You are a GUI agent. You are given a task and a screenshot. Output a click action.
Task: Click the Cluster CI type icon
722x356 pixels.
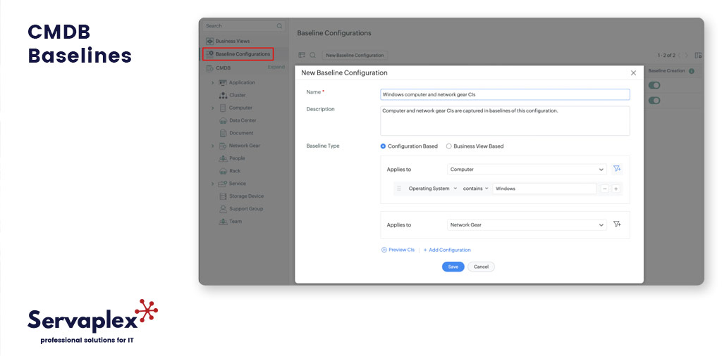click(223, 95)
